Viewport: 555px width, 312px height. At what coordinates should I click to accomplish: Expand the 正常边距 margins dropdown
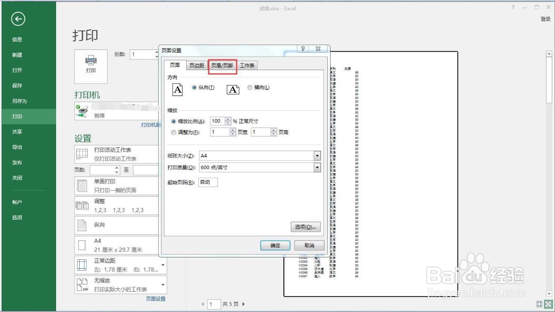[x=163, y=264]
